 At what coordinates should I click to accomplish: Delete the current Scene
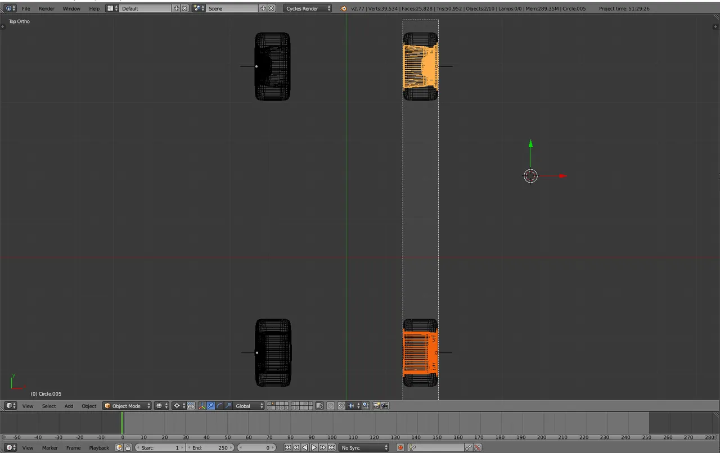(271, 8)
